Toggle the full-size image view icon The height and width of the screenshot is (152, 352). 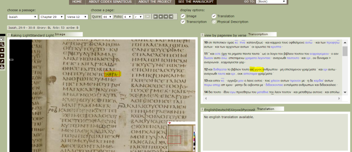(x=2, y=39)
